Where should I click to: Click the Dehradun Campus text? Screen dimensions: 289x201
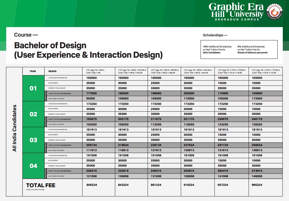[237, 20]
